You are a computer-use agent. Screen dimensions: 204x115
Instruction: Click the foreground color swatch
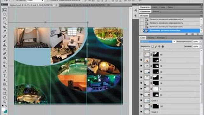click(4, 109)
